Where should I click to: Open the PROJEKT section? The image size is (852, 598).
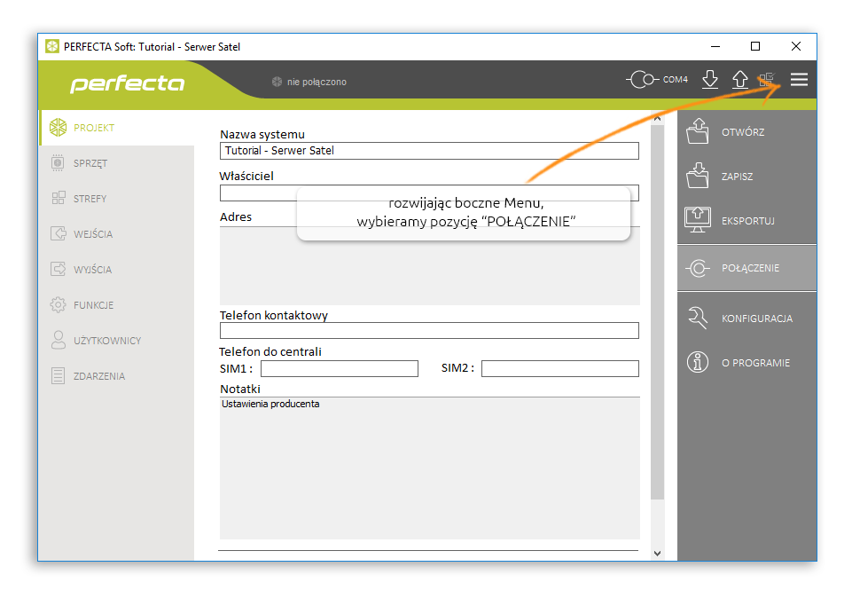[x=117, y=127]
